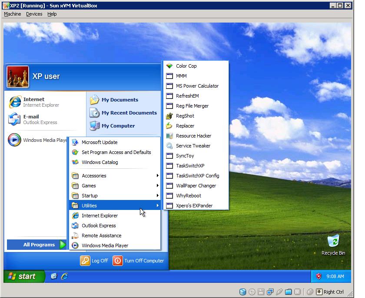Screen dimensions: 365x298
Task: Click the XP user chess avatar
Action: tap(18, 77)
